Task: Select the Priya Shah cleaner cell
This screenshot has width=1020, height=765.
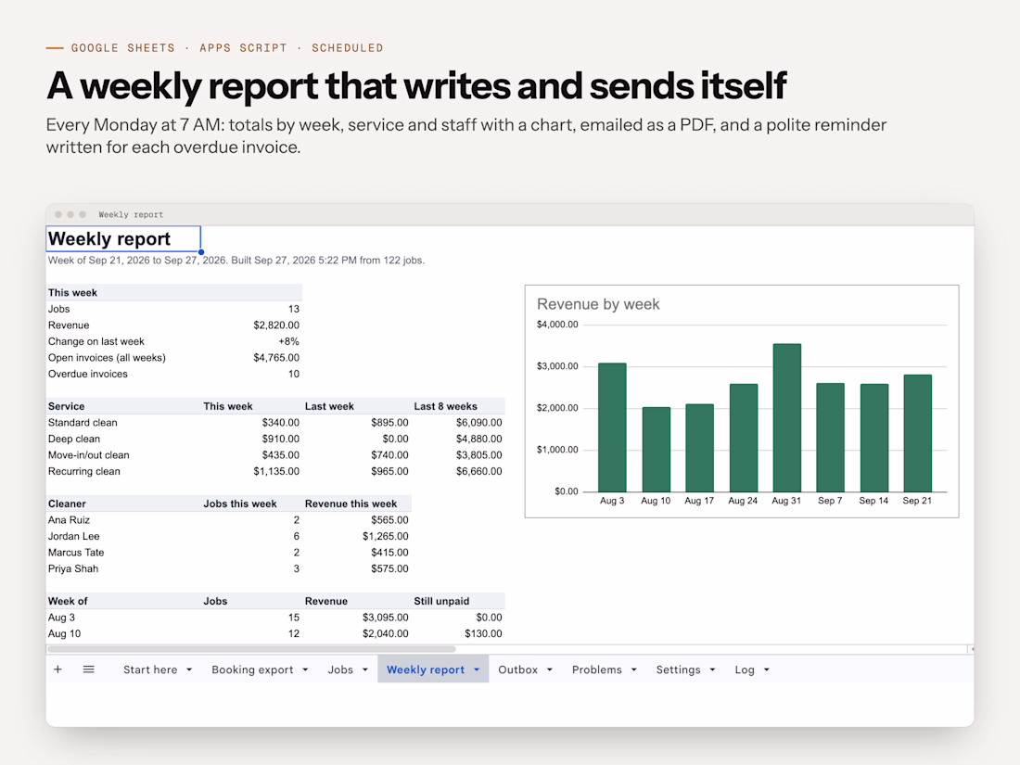Action: tap(73, 569)
